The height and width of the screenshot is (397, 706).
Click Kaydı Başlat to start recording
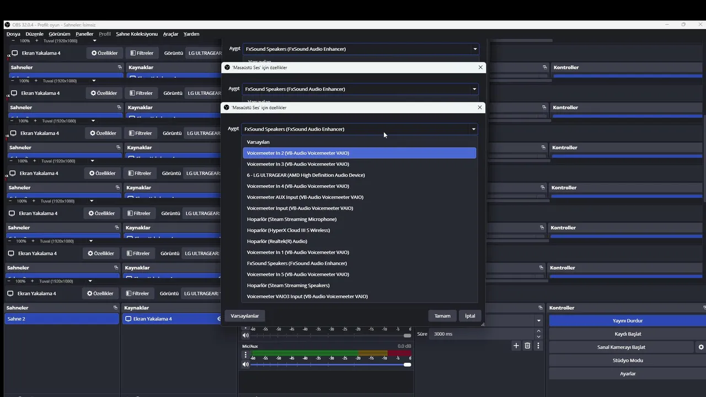[628, 334]
